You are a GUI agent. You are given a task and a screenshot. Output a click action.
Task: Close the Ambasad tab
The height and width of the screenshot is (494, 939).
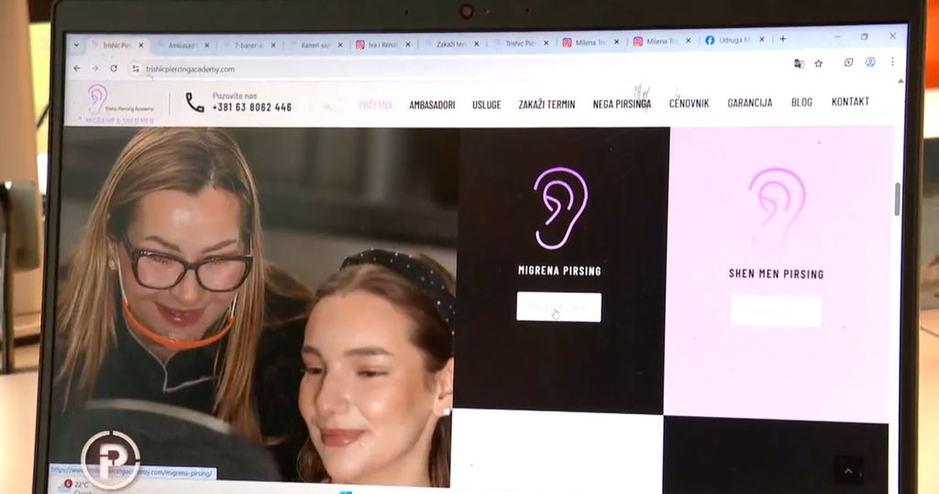pos(207,45)
